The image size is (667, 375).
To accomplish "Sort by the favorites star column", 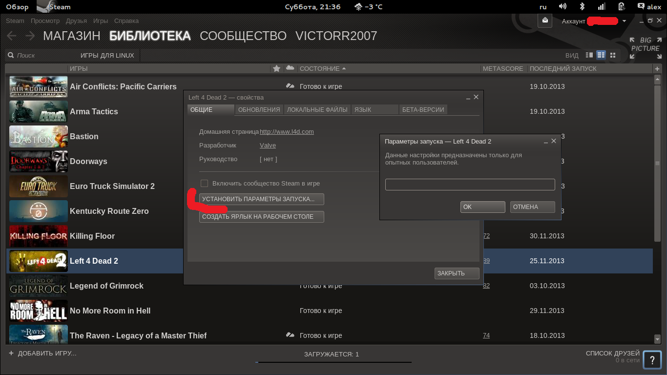I will (276, 68).
